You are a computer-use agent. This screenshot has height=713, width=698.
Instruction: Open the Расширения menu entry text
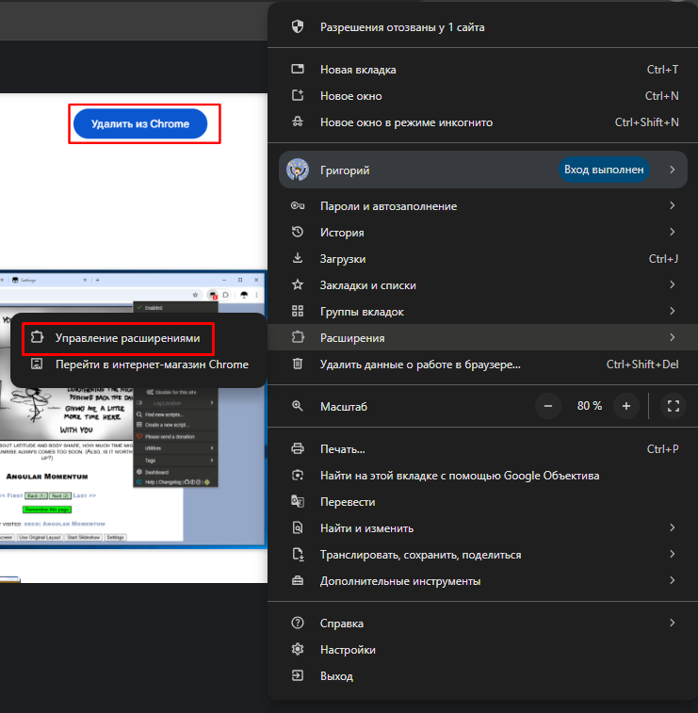coord(352,338)
